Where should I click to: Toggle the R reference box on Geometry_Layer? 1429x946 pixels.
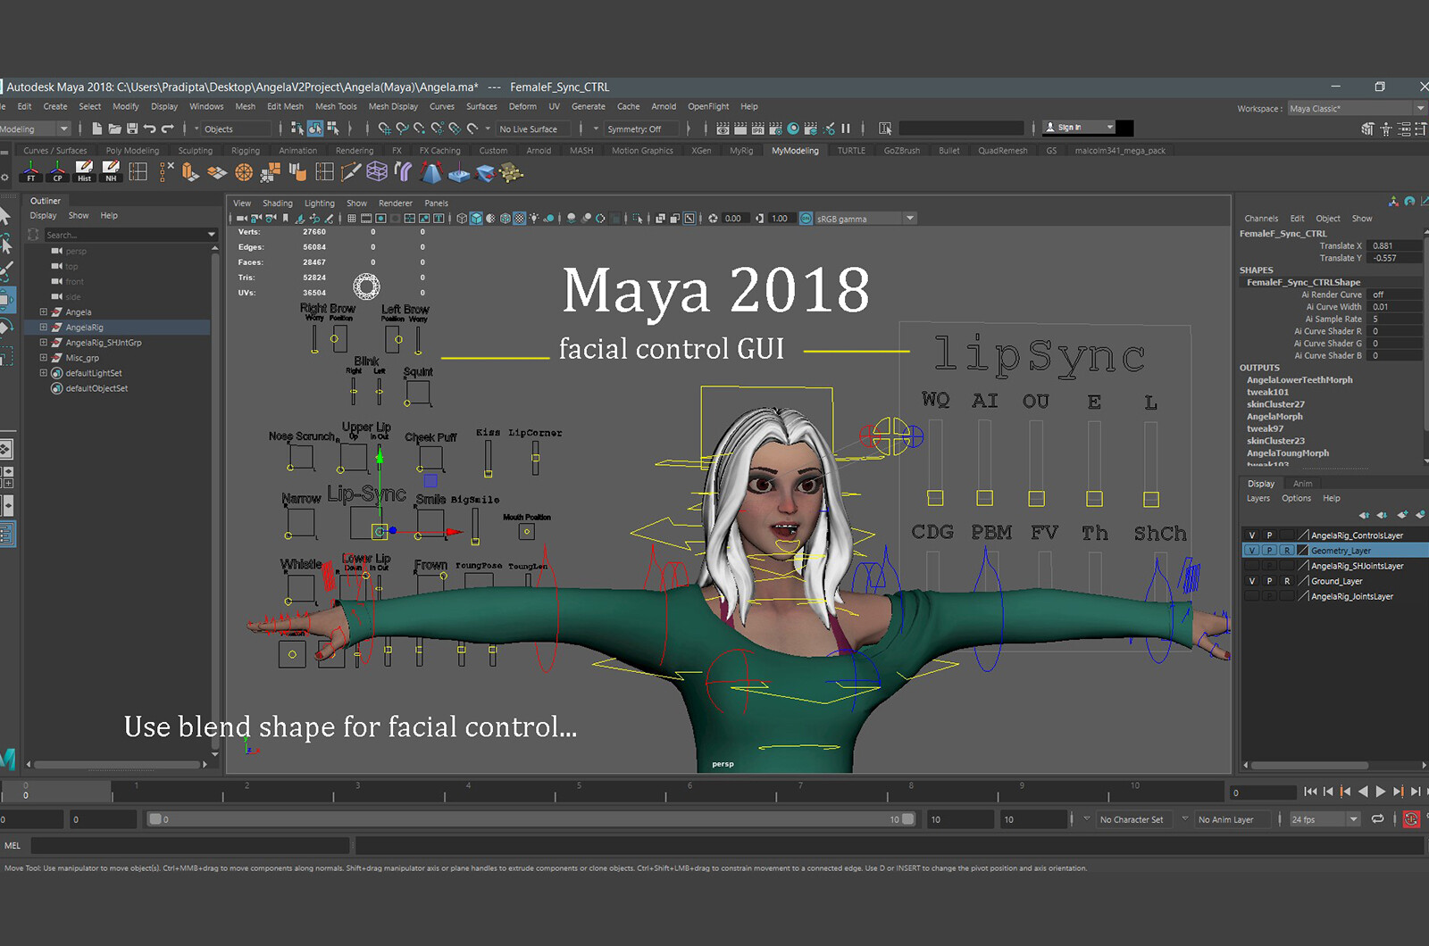[1287, 550]
